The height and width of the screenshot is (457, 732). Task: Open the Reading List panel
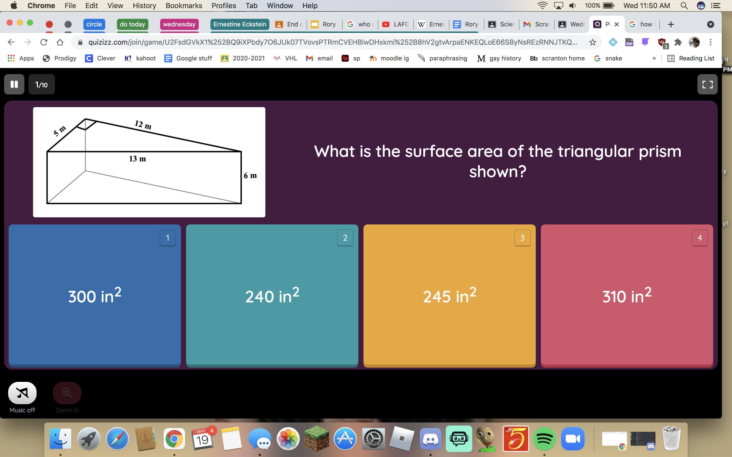[x=691, y=58]
